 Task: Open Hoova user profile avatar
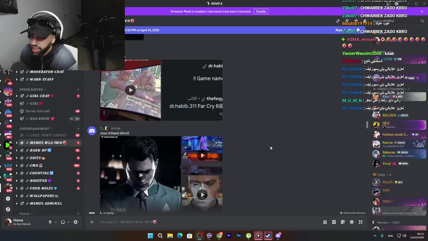click(x=8, y=222)
